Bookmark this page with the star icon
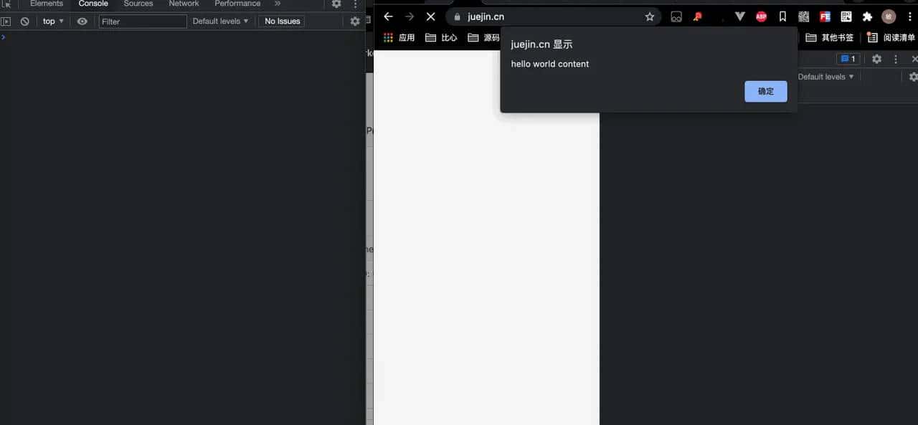This screenshot has width=918, height=425. point(650,16)
